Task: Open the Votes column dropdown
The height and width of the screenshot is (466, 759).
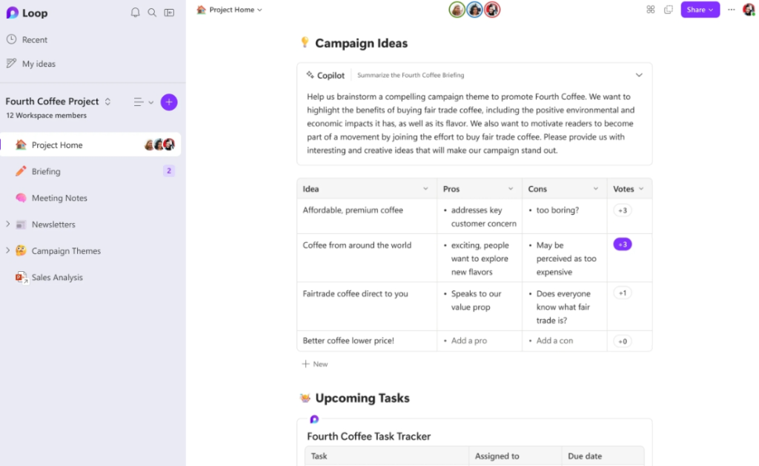Action: click(x=642, y=188)
